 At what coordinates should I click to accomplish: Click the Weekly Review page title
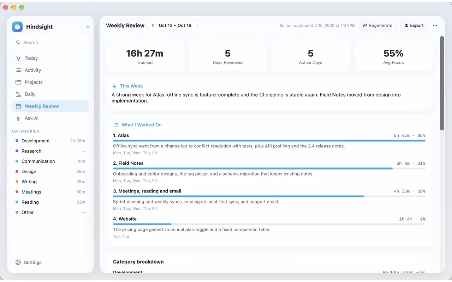point(125,25)
